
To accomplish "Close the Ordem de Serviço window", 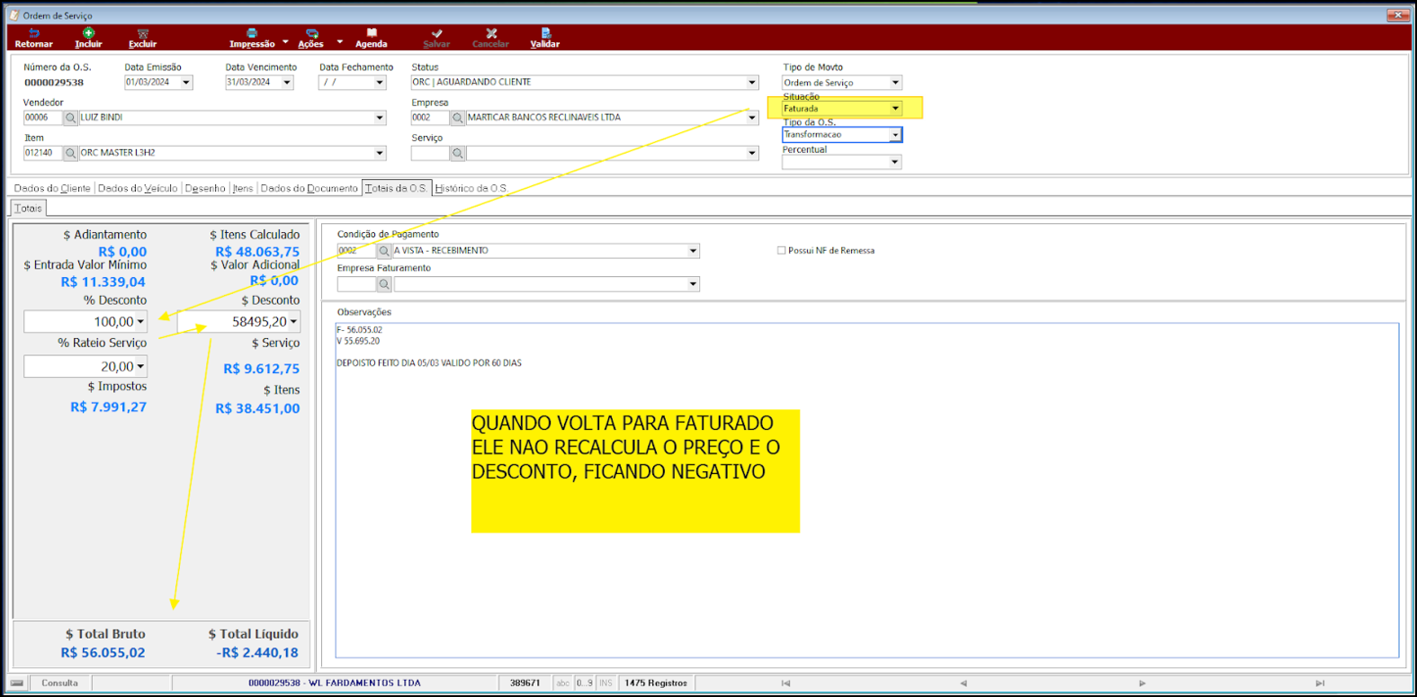I will (x=1398, y=15).
